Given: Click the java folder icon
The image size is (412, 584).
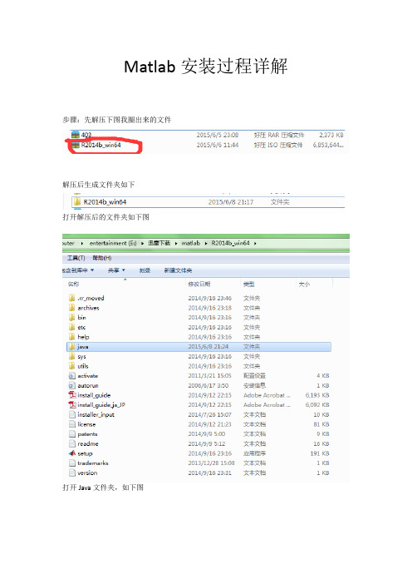Looking at the screenshot, I should (x=71, y=347).
